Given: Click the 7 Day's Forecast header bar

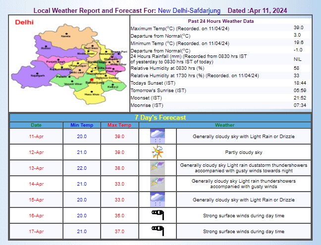Looking at the screenshot, I should (x=160, y=117).
